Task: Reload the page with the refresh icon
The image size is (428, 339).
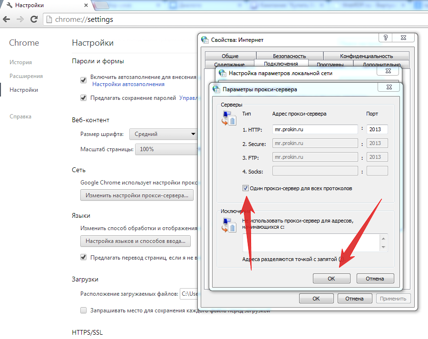Action: pyautogui.click(x=34, y=19)
